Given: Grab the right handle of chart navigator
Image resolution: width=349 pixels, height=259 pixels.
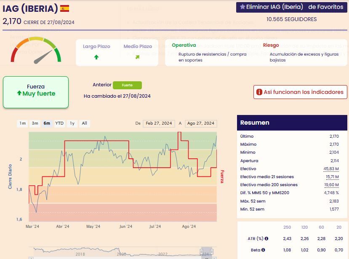Looking at the screenshot, I should [x=212, y=252].
